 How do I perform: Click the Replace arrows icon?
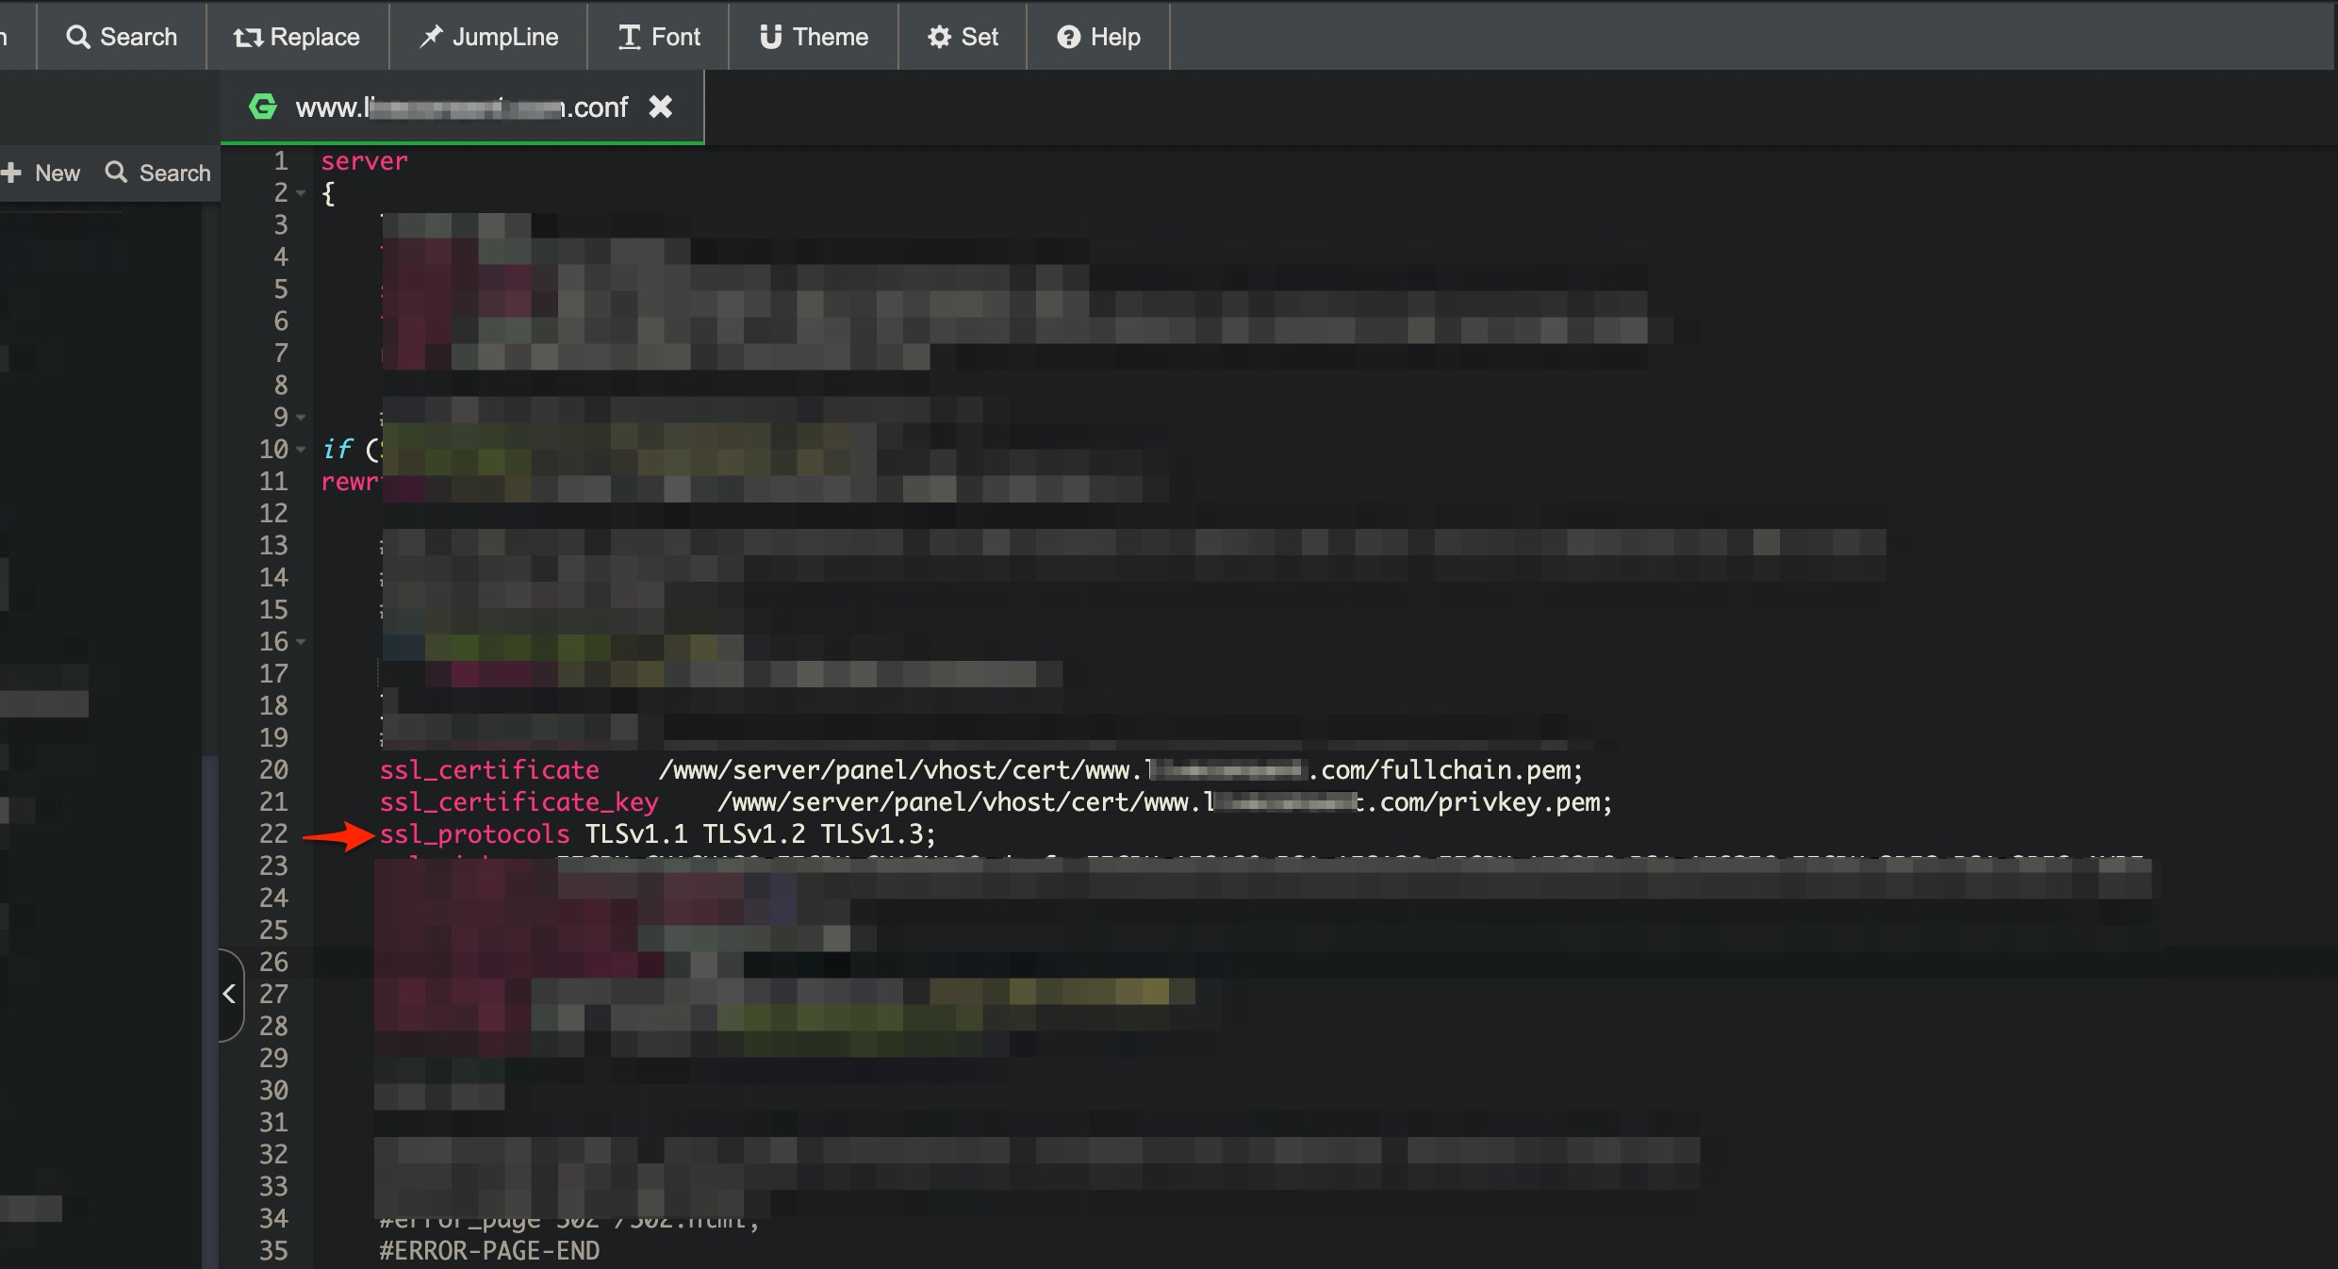point(248,37)
